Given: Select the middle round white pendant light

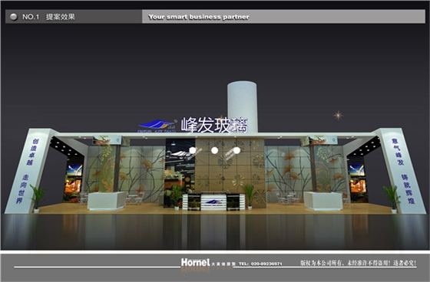Looking at the screenshot, I should [x=215, y=150].
